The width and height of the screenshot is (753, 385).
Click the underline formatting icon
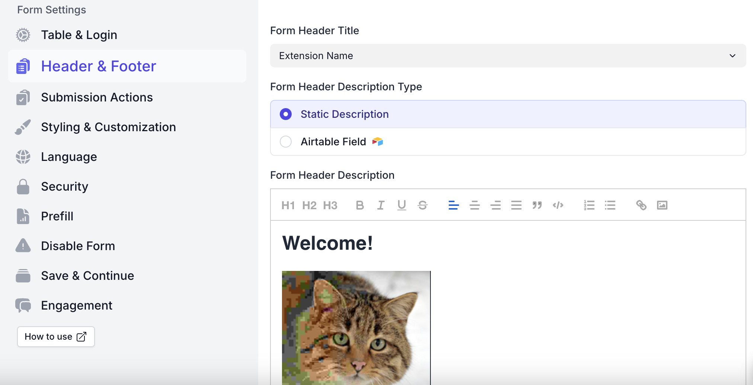pyautogui.click(x=401, y=205)
